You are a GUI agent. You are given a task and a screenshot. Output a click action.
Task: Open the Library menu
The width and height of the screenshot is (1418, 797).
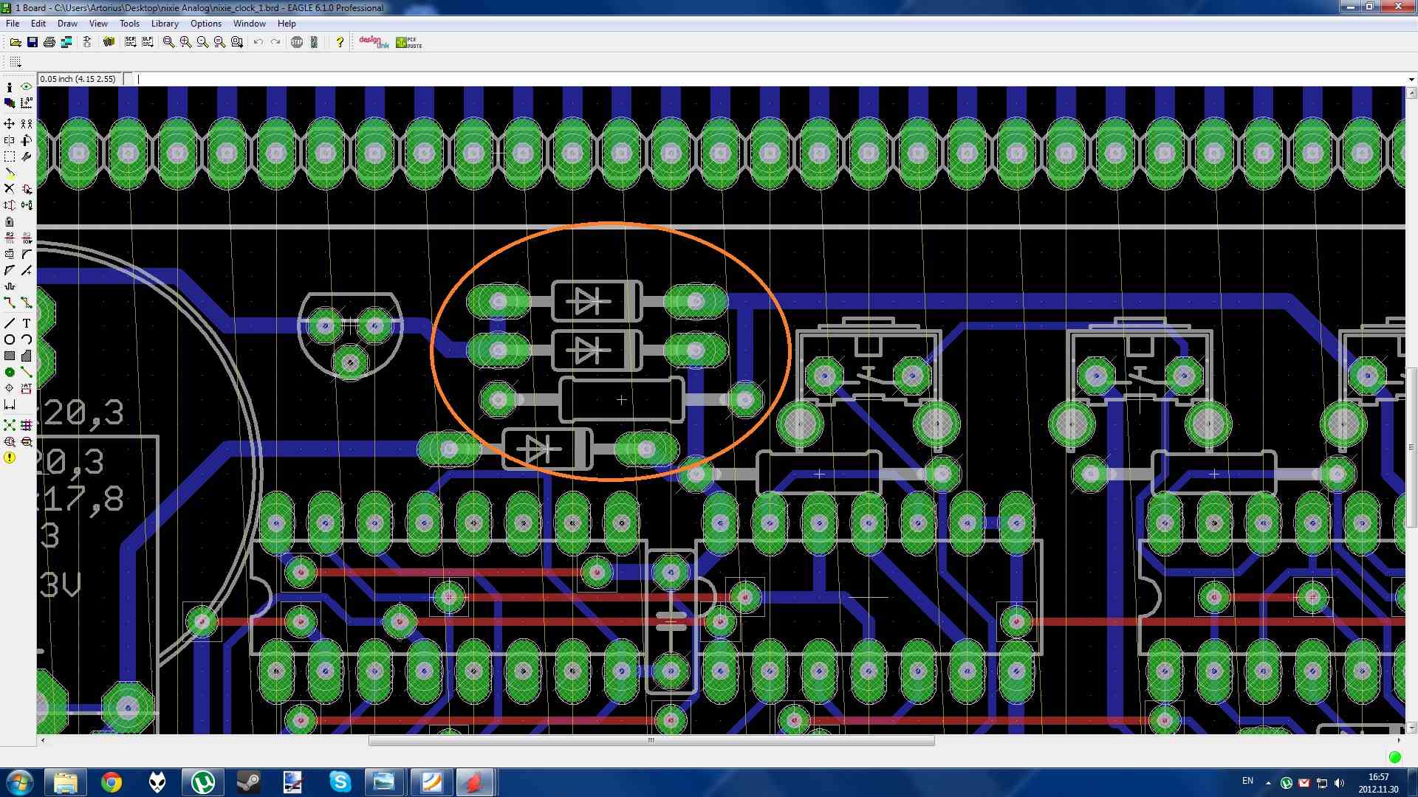(165, 24)
